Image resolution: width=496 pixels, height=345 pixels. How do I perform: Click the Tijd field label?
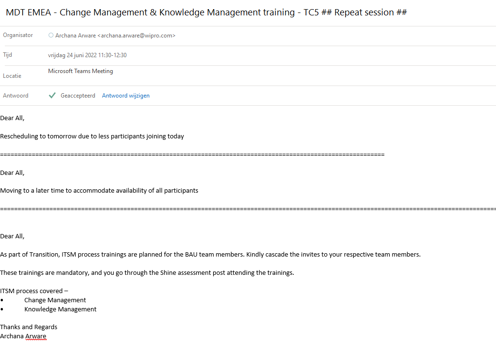(x=8, y=55)
